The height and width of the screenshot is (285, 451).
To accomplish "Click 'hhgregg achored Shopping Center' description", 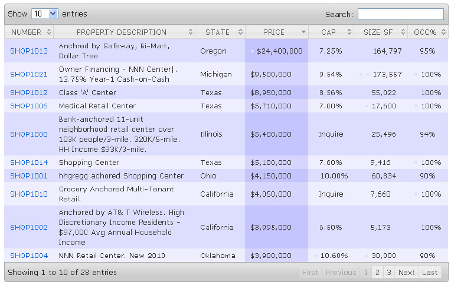I will (121, 176).
